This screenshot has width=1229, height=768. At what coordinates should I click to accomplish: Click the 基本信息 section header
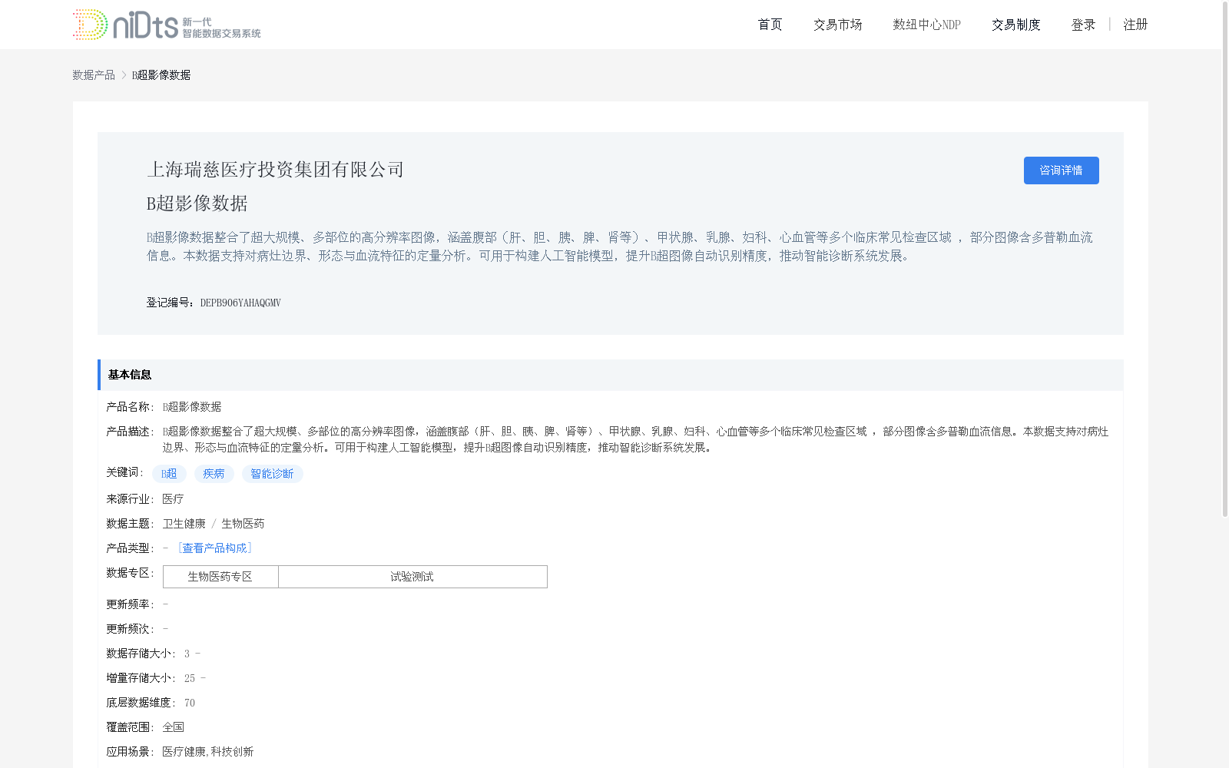pos(611,375)
